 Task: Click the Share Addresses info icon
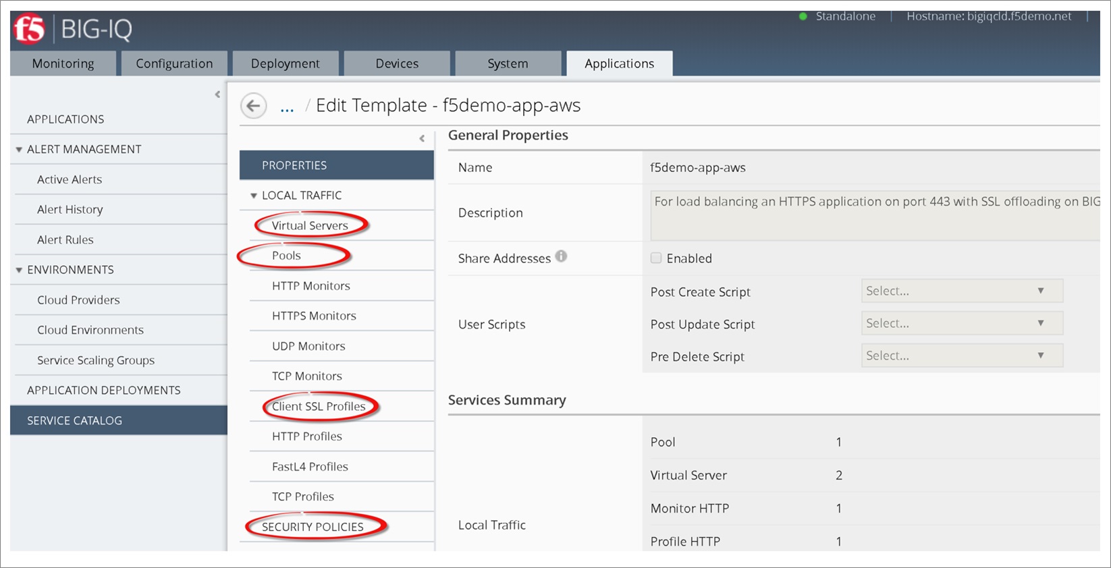[561, 256]
